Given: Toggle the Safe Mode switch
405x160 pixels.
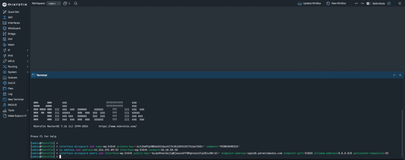Looking at the screenshot, I should 368,3.
